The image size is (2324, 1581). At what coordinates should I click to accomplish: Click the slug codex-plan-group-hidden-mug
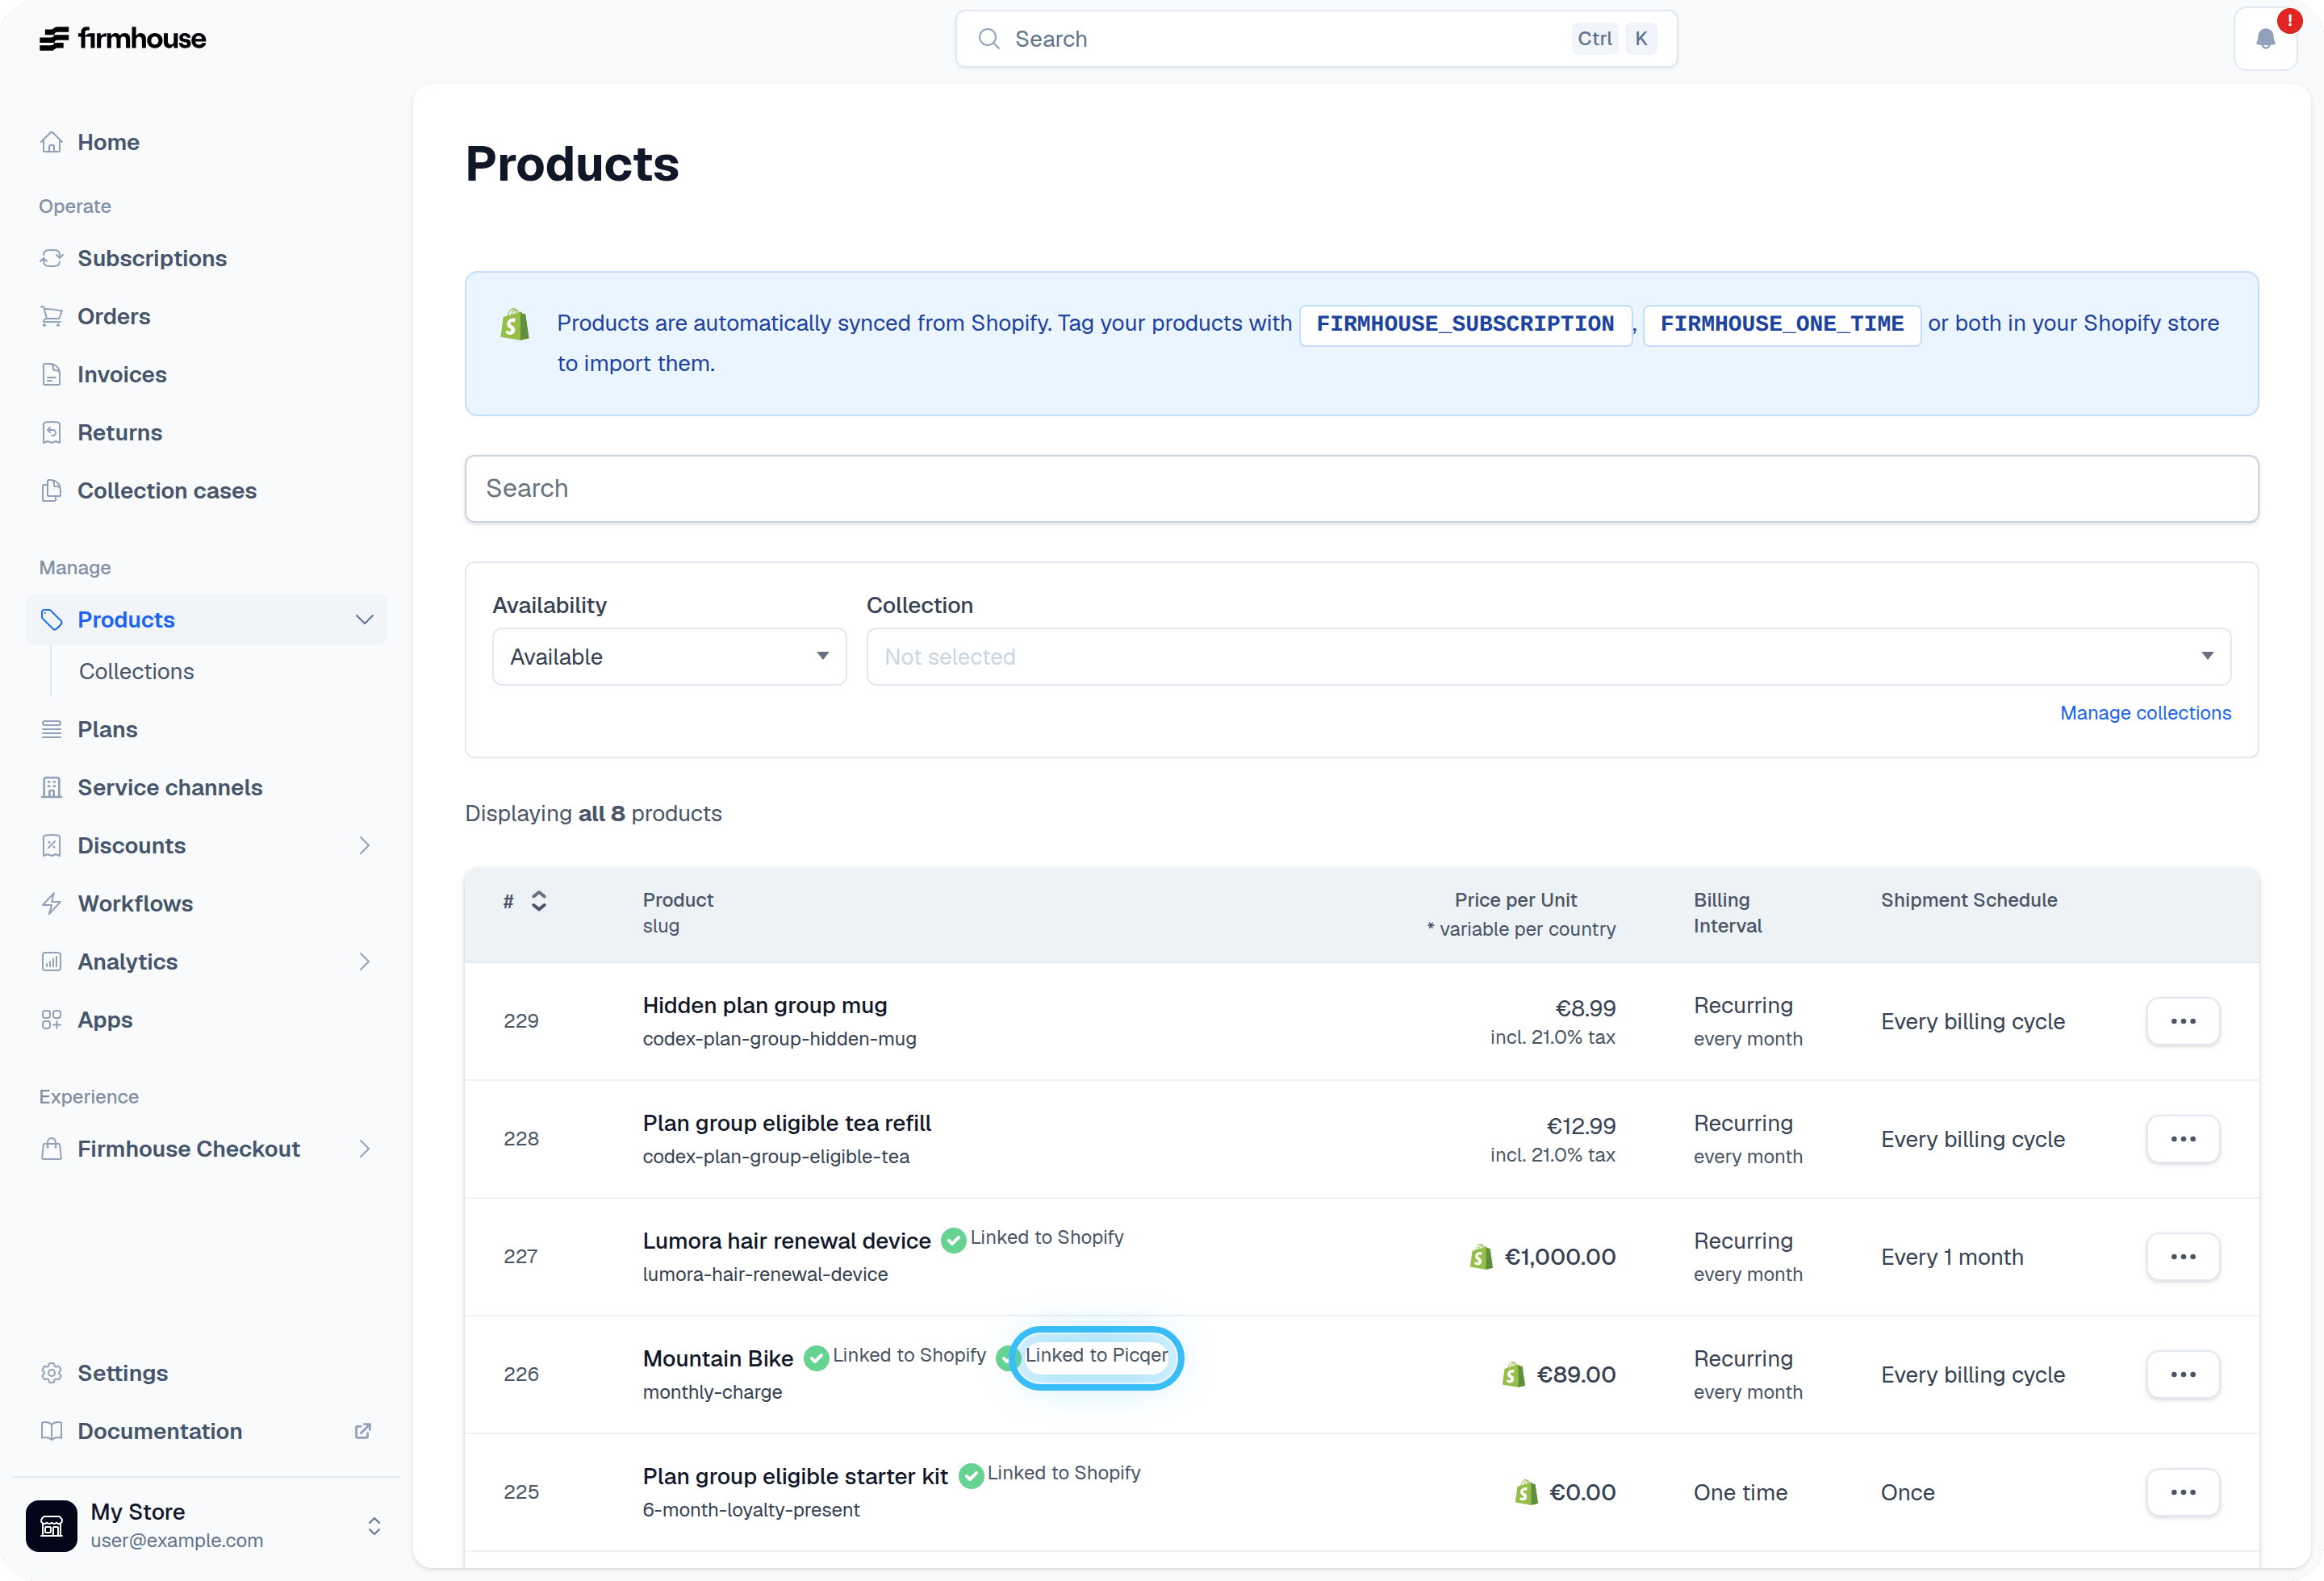click(779, 1038)
